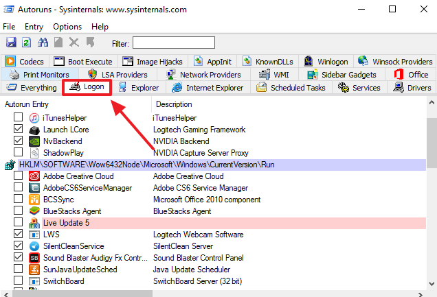Uncheck the Launch LCore checkbox
The height and width of the screenshot is (297, 437).
19,130
